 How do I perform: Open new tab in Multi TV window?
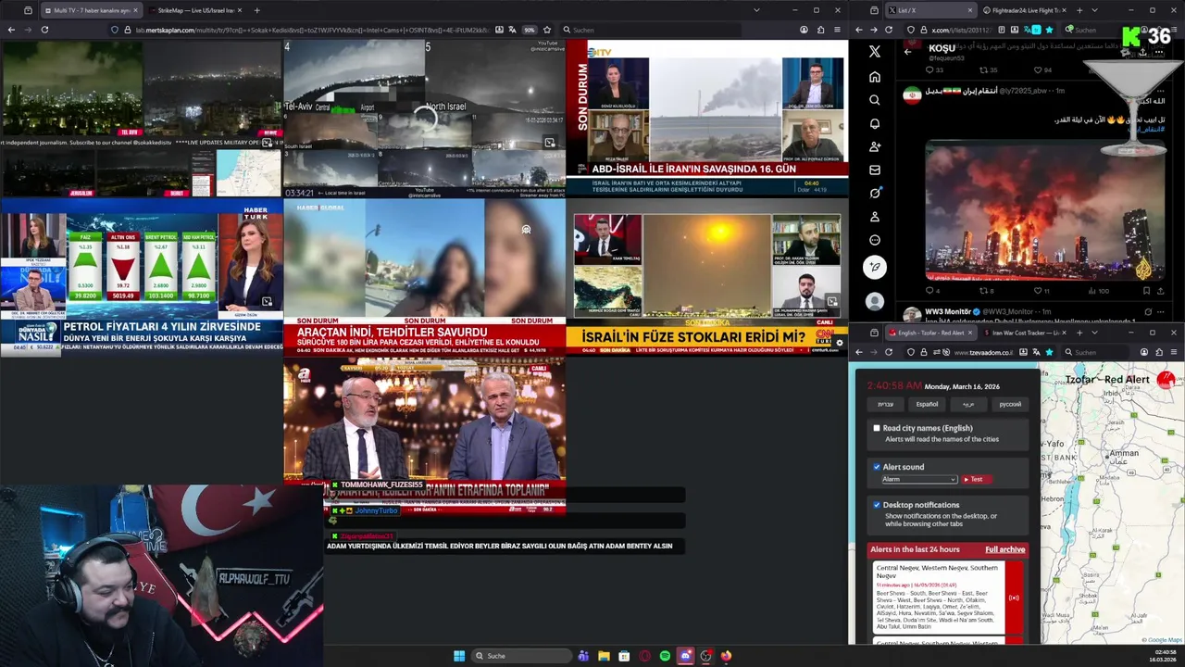click(256, 10)
